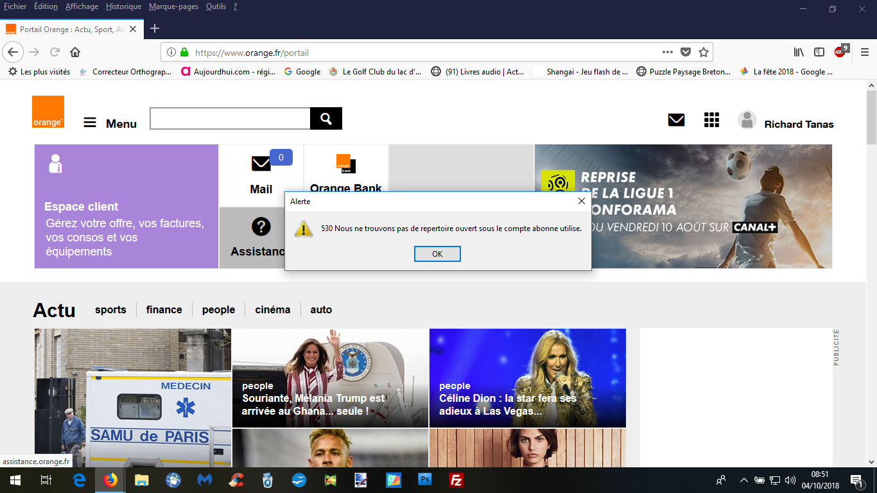This screenshot has height=493, width=877.
Task: Open the Affichage menu
Action: pyautogui.click(x=82, y=6)
